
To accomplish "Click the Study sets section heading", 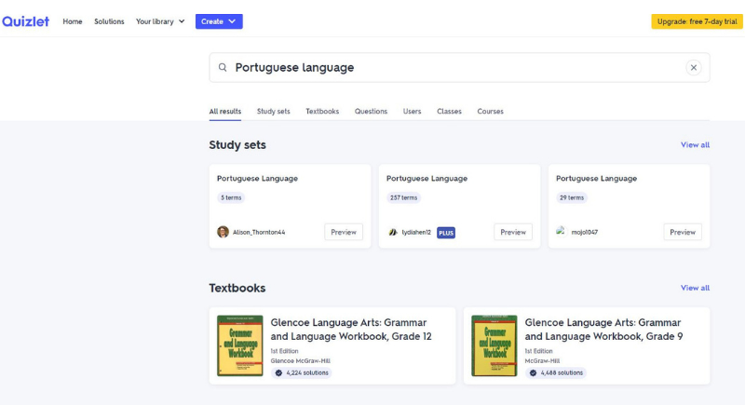I will (x=237, y=145).
